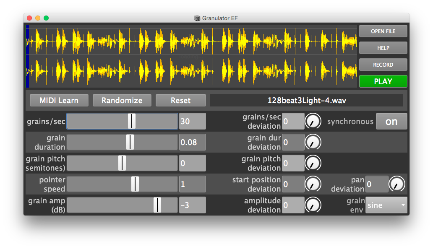Select the grains/sec deviation number box
Screen dimensions: 433x249
point(293,121)
